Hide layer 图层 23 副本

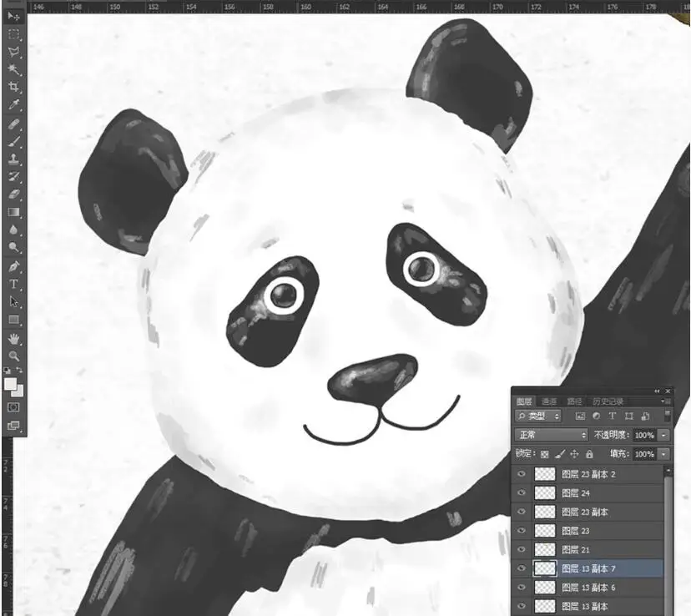pos(522,512)
